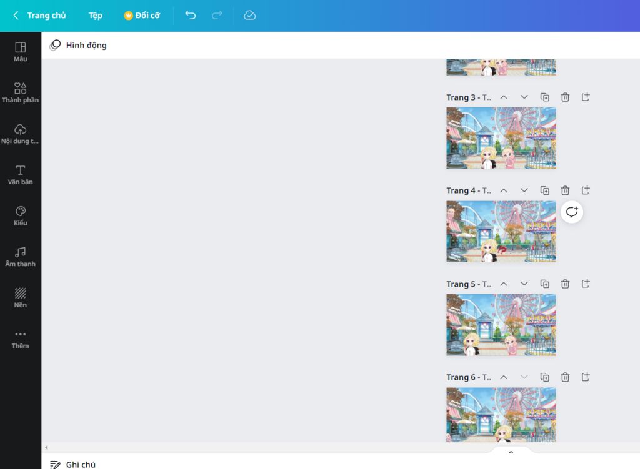Add new page after Trang 3

click(x=585, y=97)
